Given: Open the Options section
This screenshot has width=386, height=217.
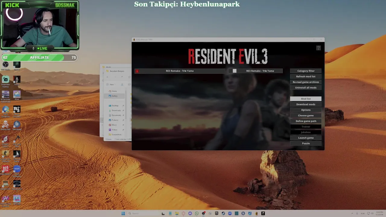Looking at the screenshot, I should [306, 110].
